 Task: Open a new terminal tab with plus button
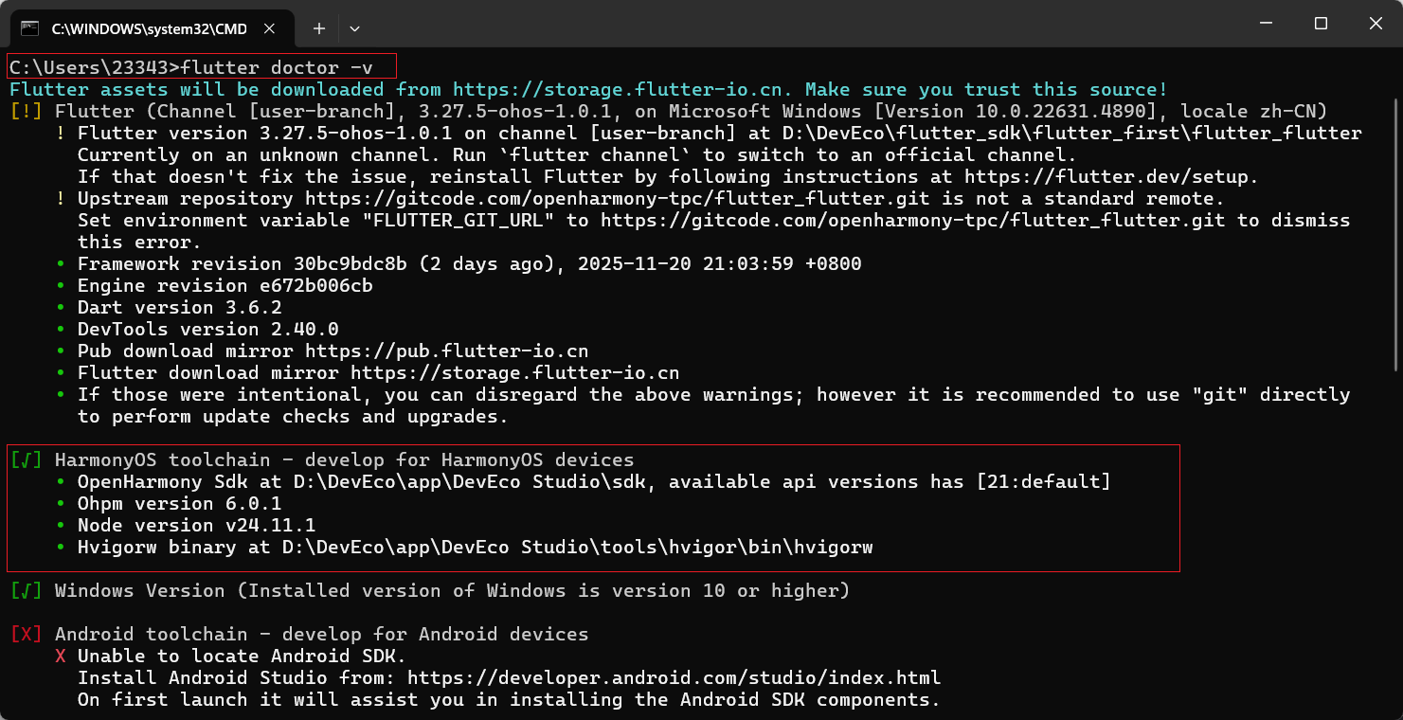pos(319,28)
